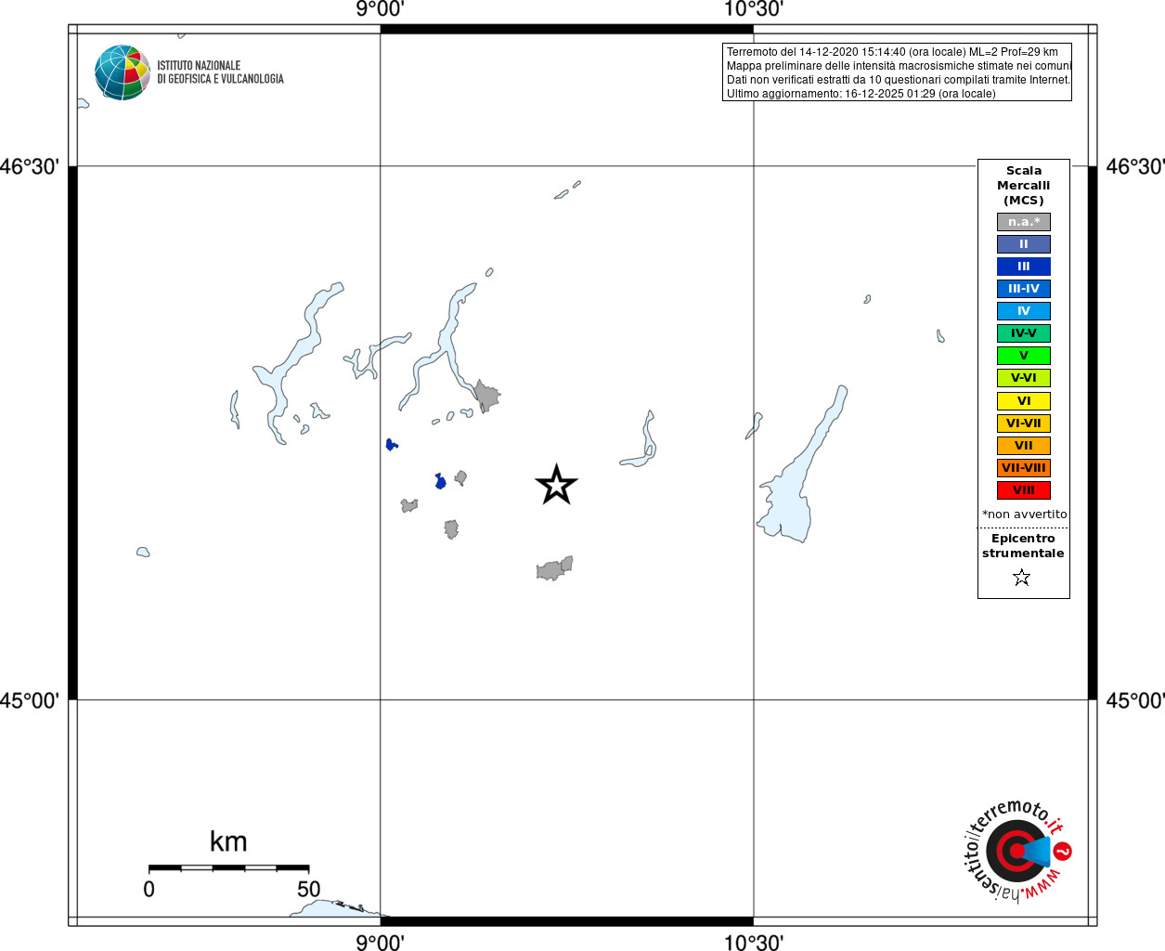1165x951 pixels.
Task: Click the black and white scale bar
Action: click(x=228, y=867)
